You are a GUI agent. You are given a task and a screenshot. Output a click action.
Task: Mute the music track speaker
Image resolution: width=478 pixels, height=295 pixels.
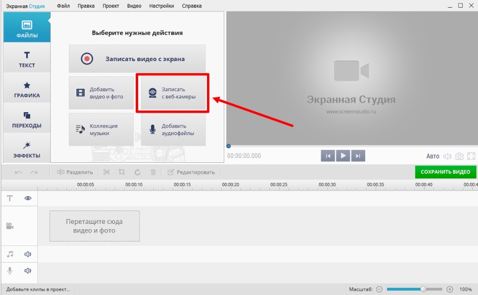[28, 254]
